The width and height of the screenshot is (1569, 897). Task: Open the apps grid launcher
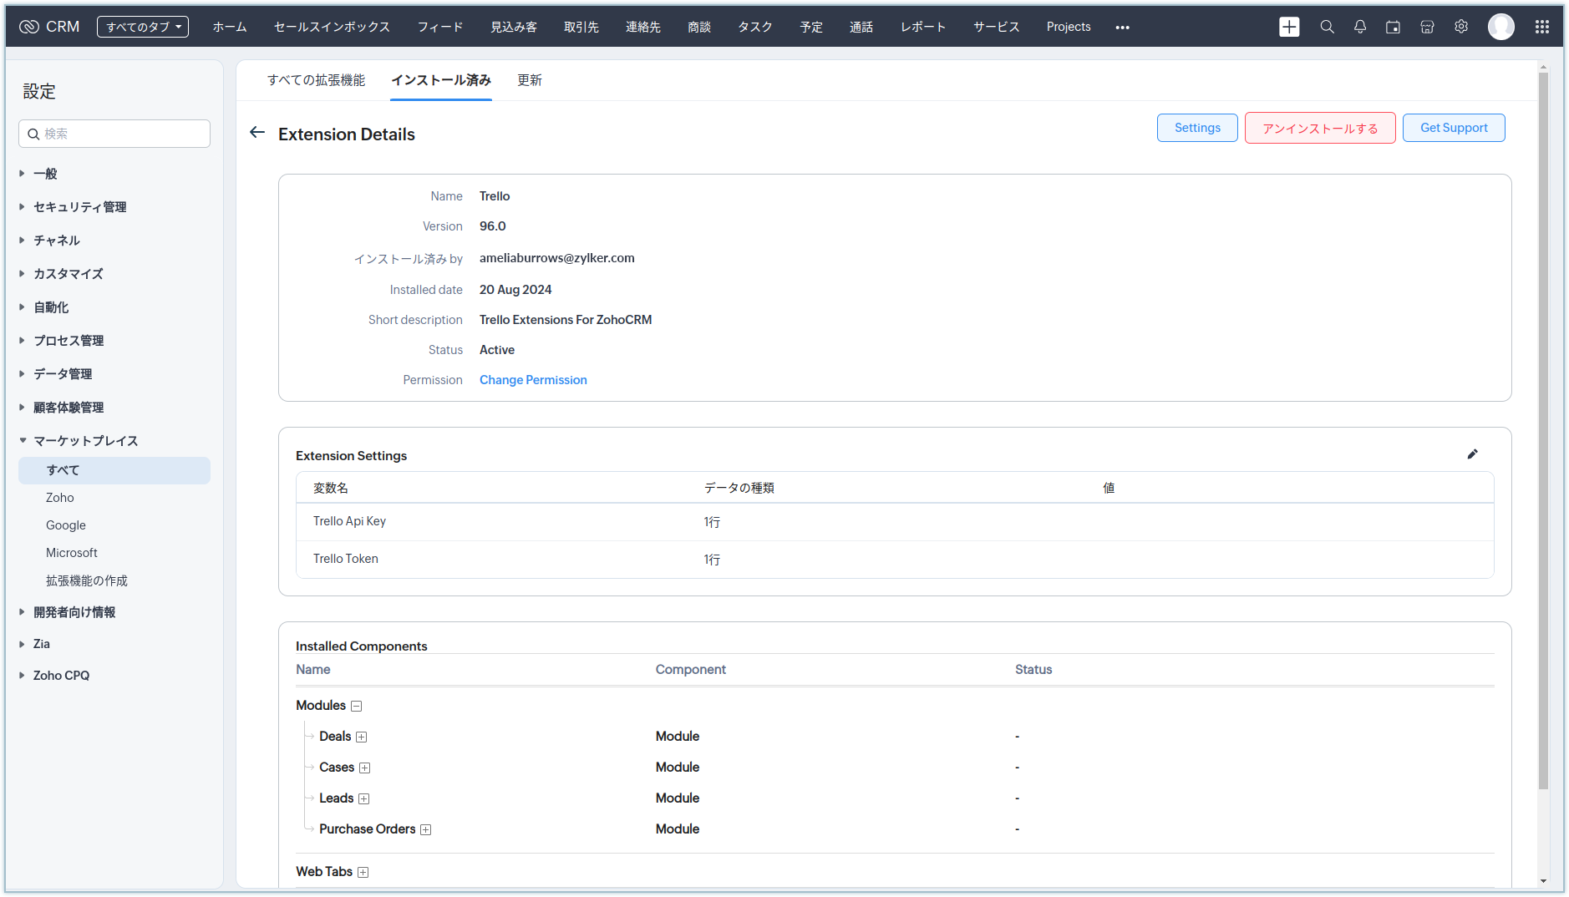point(1542,27)
